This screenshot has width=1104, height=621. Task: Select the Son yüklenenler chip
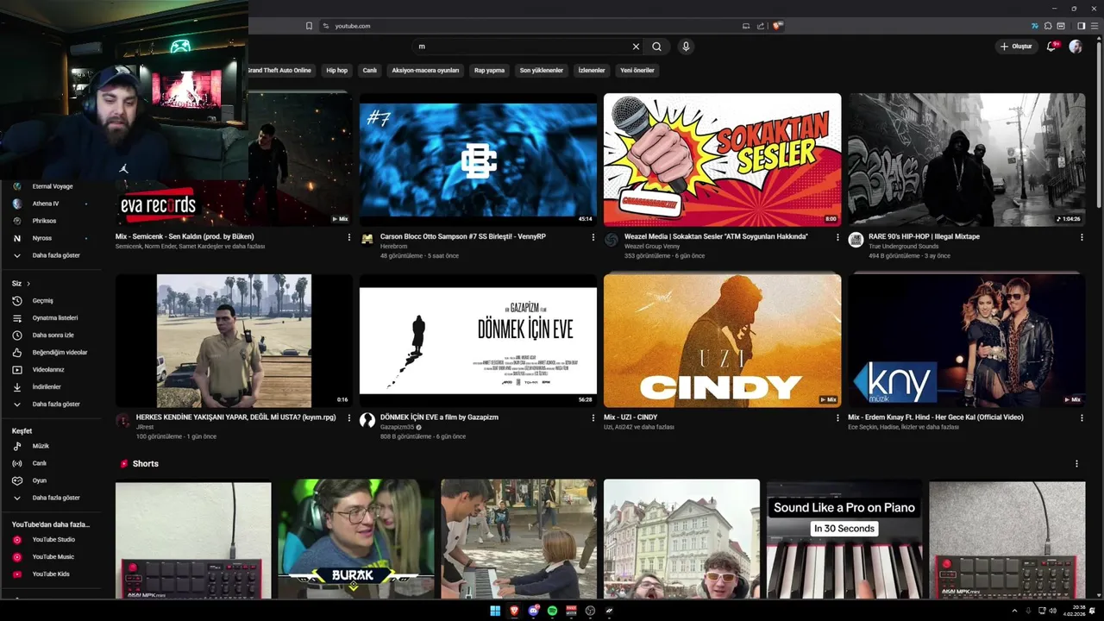[542, 70]
